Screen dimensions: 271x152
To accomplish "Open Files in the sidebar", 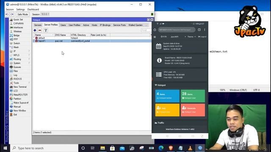I will pyautogui.click(x=16, y=71).
